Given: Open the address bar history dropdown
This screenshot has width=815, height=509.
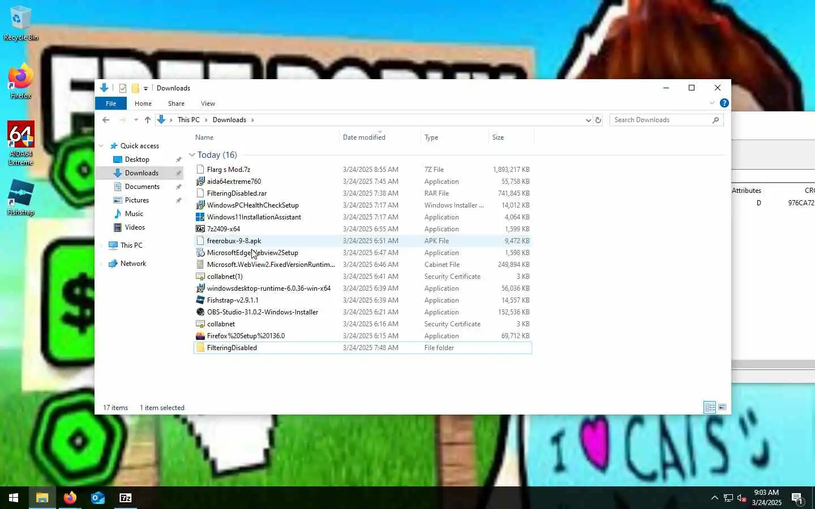Looking at the screenshot, I should click(588, 120).
